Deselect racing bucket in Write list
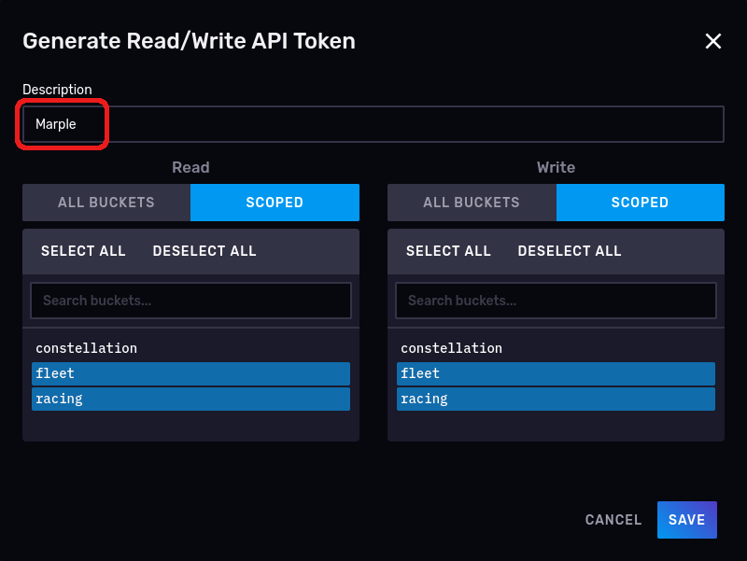 tap(556, 399)
